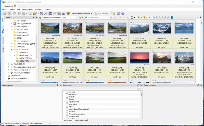Select the 'Gory (14).jpg' sunset thumbnail
This screenshot has height=126, width=204.
(139, 57)
